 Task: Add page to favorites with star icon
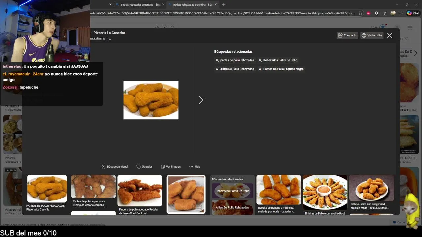360,13
